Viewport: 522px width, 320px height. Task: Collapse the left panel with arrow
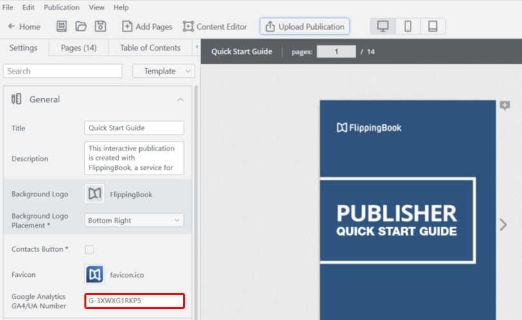point(197,47)
